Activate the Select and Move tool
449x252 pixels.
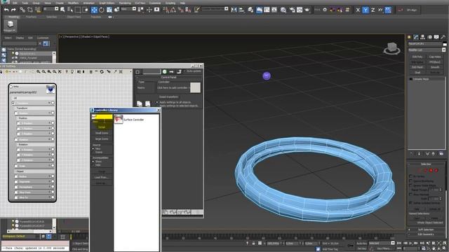[94, 10]
